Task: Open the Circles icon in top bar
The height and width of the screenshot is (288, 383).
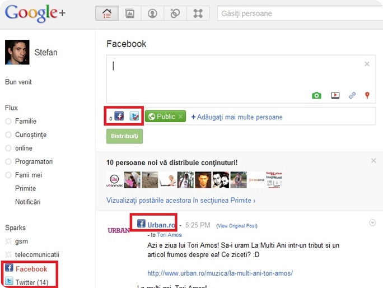Action: (x=175, y=13)
